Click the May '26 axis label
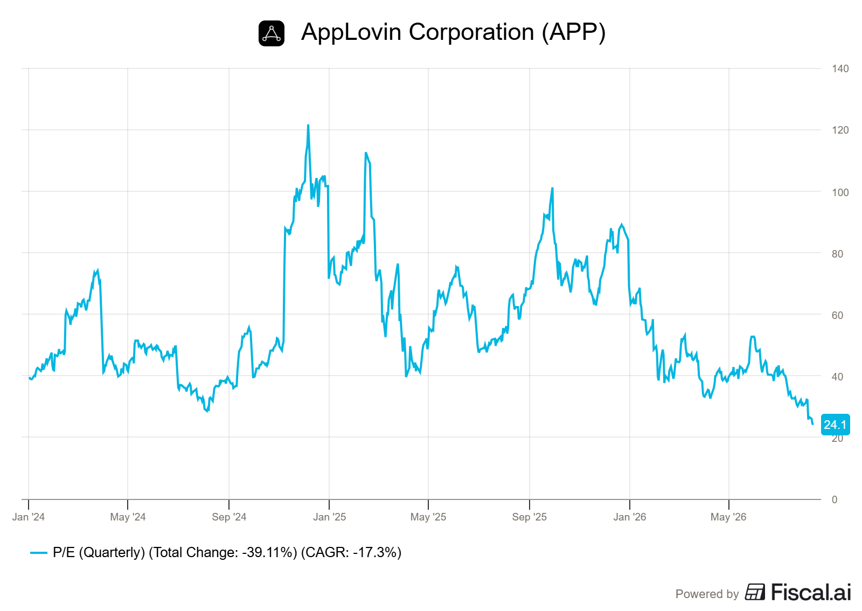The width and height of the screenshot is (862, 611). coord(728,517)
